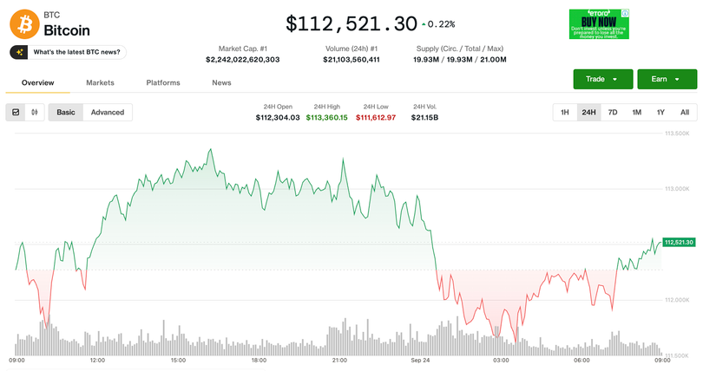The width and height of the screenshot is (703, 371).
Task: Expand the Earn dropdown
Action: click(667, 79)
